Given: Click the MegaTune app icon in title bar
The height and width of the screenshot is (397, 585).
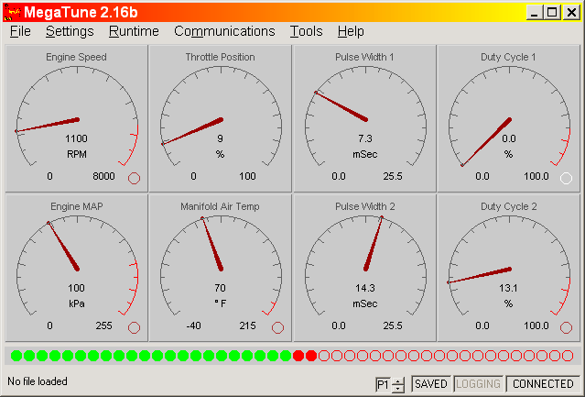Looking at the screenshot, I should coord(12,12).
